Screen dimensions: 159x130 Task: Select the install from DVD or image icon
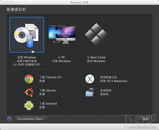27,35
